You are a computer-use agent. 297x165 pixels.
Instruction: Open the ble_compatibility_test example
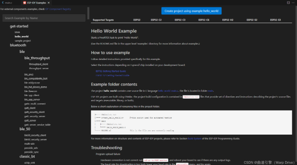click(x=36, y=79)
